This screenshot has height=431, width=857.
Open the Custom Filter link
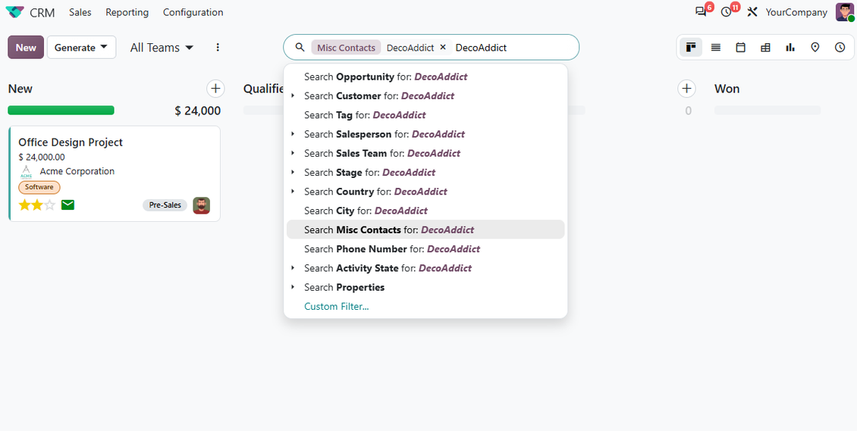coord(337,307)
